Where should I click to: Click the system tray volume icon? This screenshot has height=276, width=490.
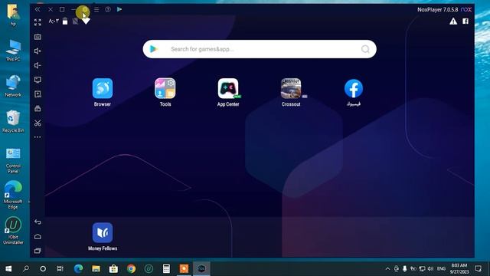click(x=430, y=268)
